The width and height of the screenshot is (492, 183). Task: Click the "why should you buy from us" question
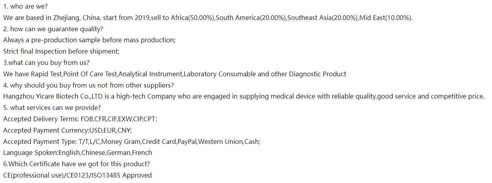(x=88, y=85)
